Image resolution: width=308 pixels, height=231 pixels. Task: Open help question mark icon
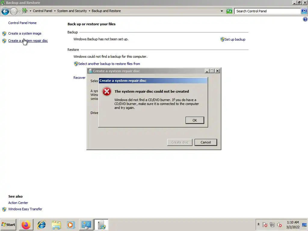click(x=305, y=19)
